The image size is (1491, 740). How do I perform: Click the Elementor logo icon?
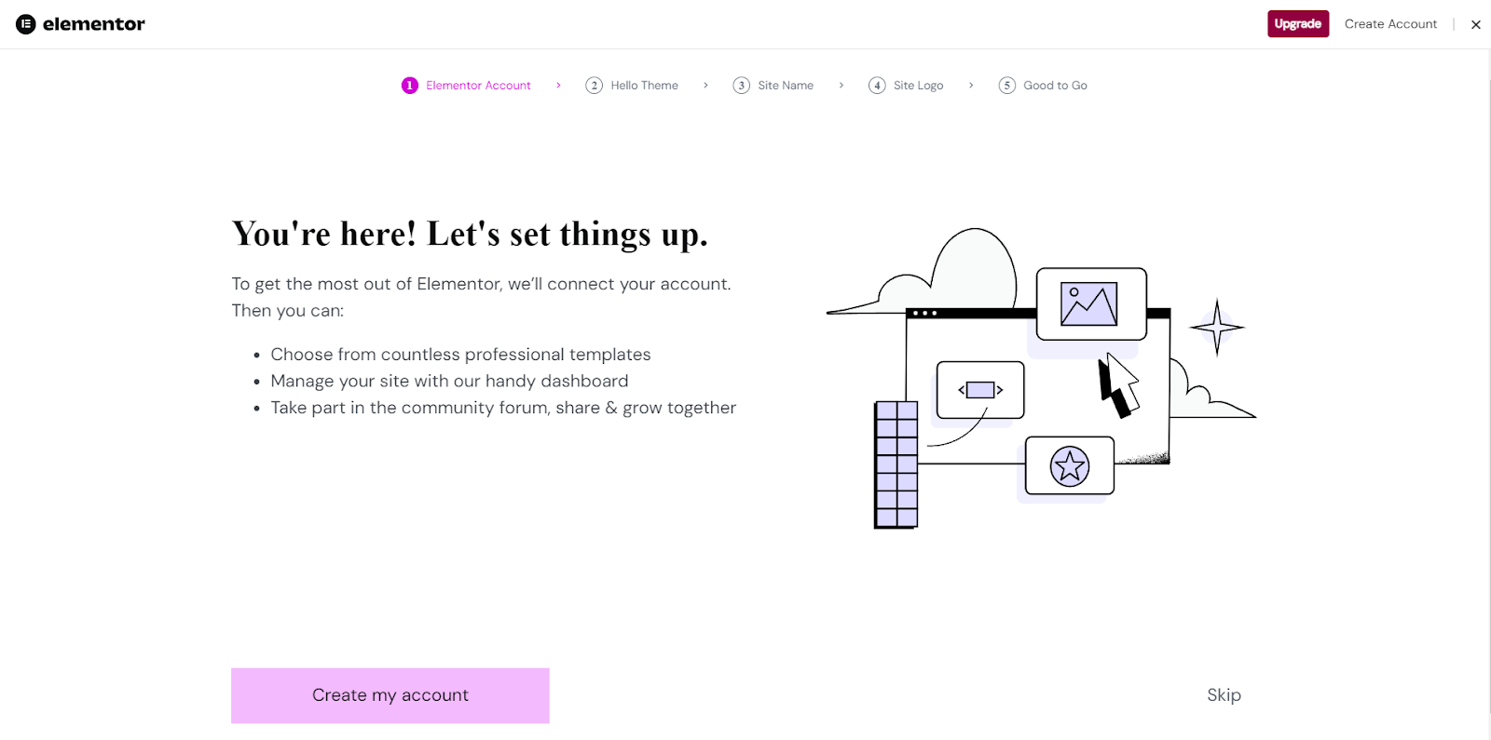pos(26,24)
